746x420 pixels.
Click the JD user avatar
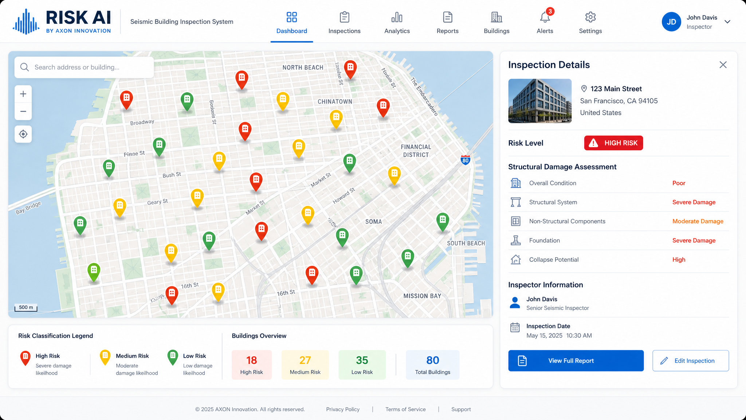671,22
